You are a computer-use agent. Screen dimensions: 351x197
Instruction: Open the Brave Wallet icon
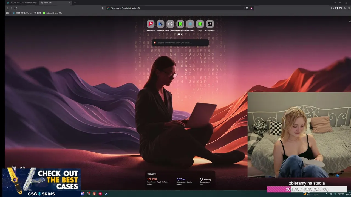point(341,8)
